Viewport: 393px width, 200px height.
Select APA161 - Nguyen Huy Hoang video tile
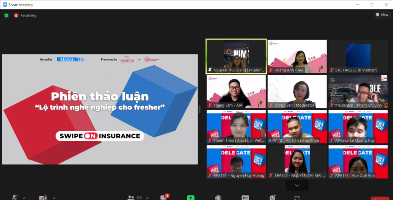pos(236,162)
